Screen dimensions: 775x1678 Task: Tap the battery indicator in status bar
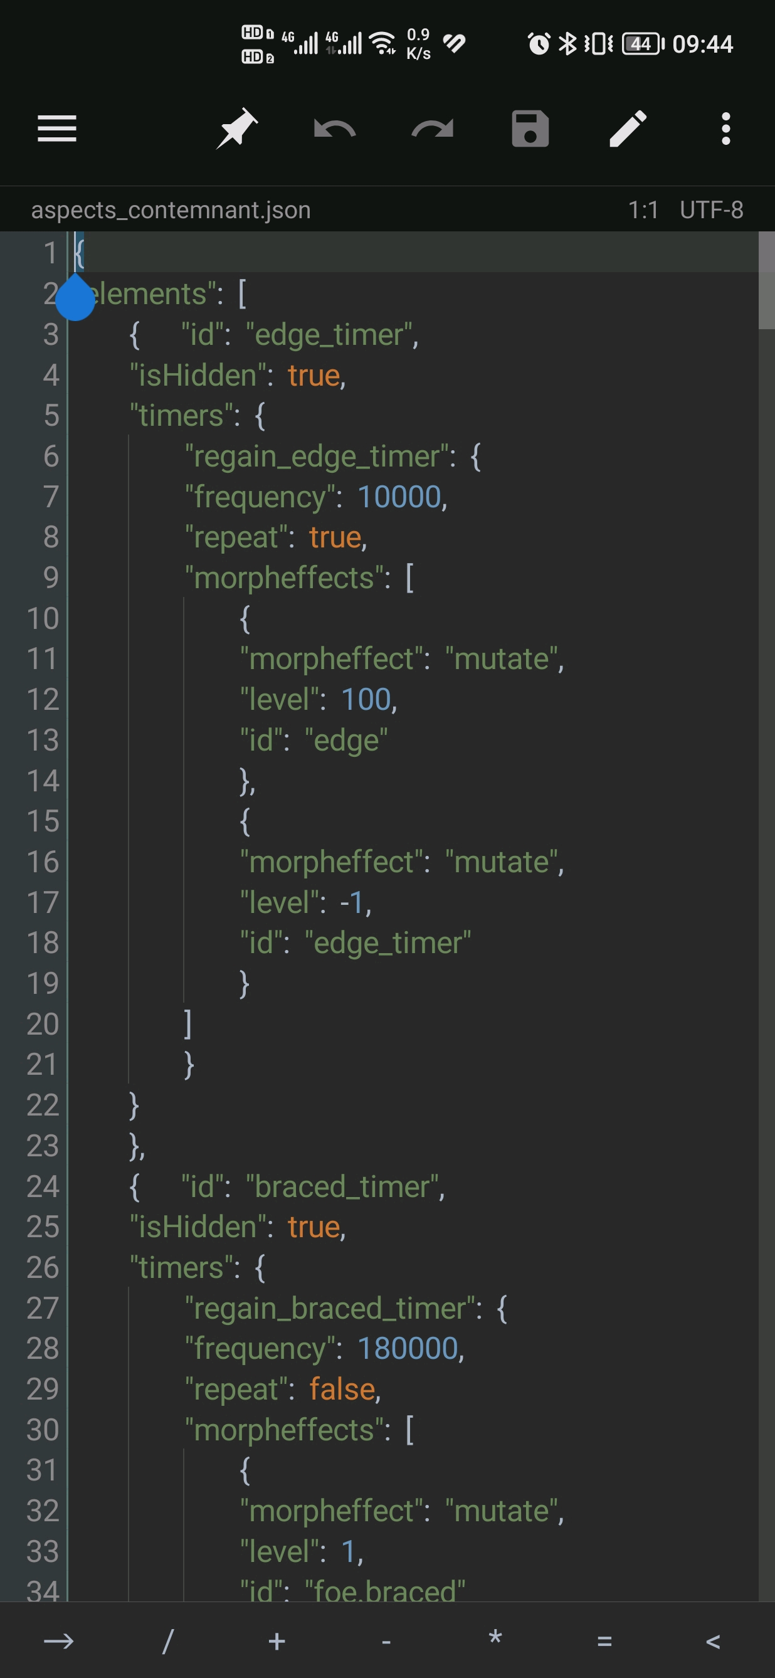[643, 44]
